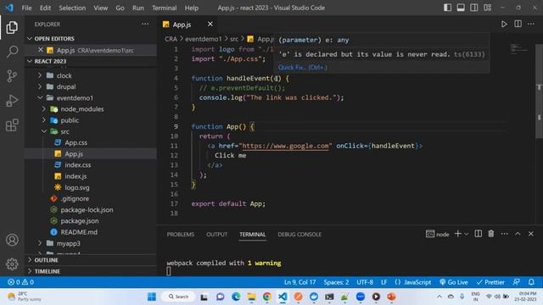
Task: Open notifications bell in status bar
Action: tap(531, 282)
